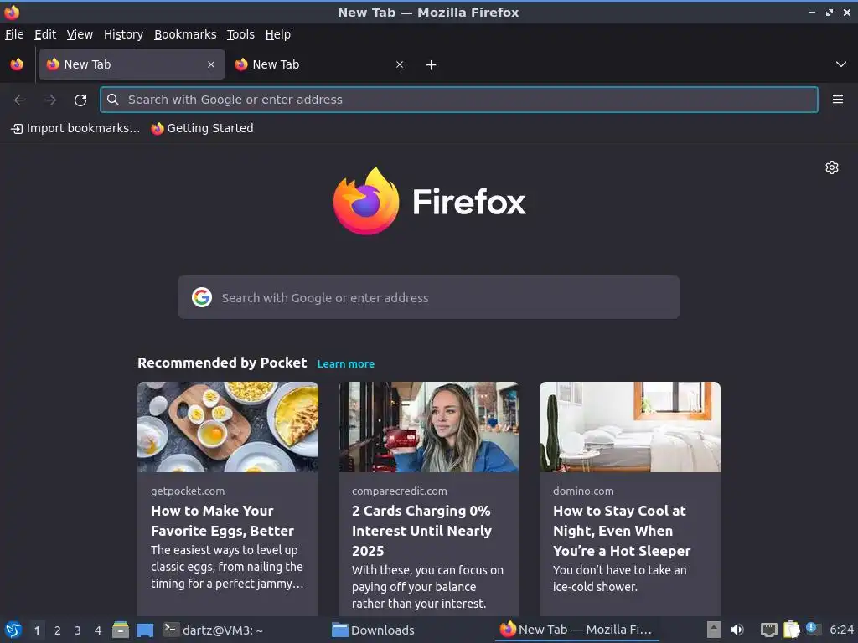
Task: Open the bedroom article thumbnail
Action: [x=630, y=427]
